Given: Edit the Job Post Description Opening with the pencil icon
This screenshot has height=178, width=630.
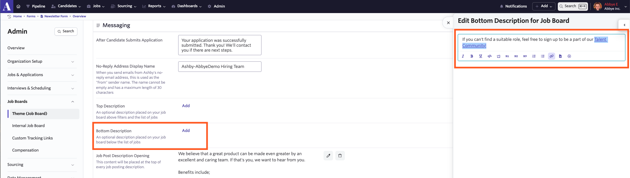Looking at the screenshot, I should (328, 156).
